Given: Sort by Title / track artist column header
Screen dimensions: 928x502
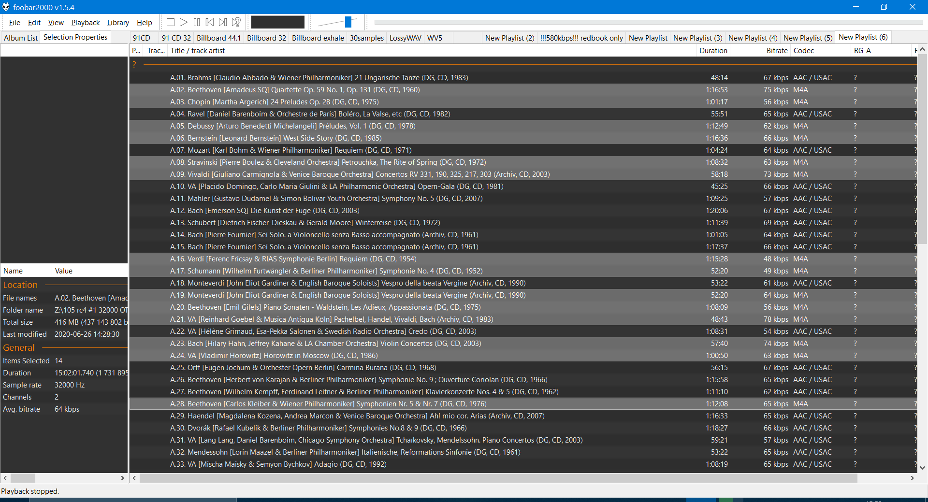Looking at the screenshot, I should pos(433,51).
